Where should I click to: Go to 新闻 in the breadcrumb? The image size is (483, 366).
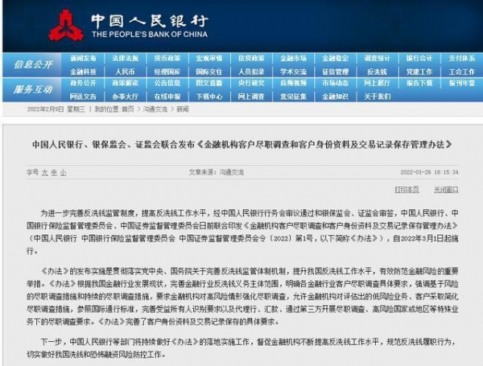[x=183, y=109]
